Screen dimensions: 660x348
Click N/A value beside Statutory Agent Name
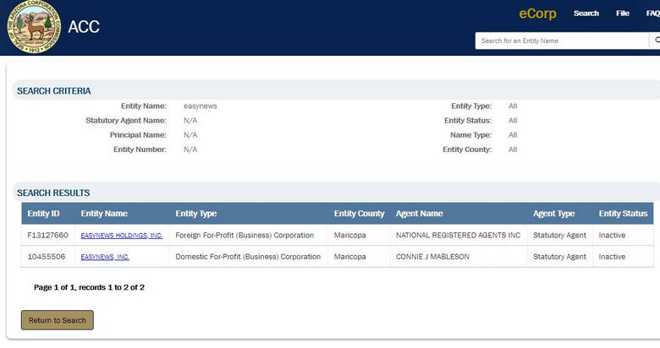click(x=190, y=121)
